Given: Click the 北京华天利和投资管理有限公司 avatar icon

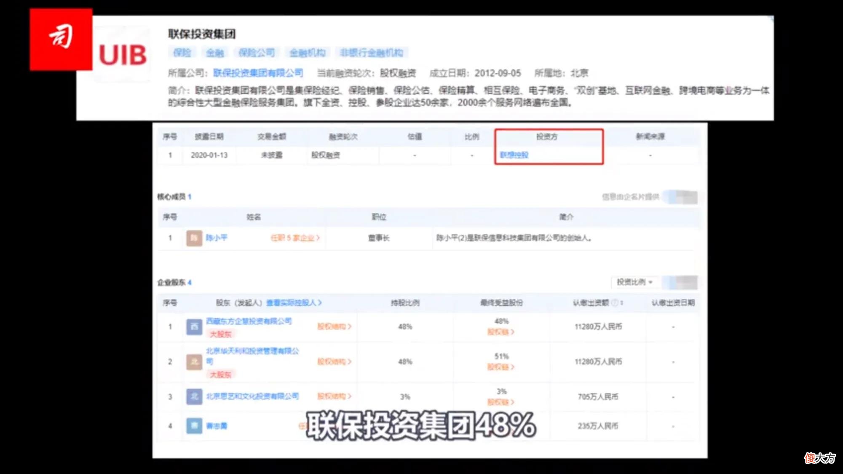Looking at the screenshot, I should (x=194, y=362).
